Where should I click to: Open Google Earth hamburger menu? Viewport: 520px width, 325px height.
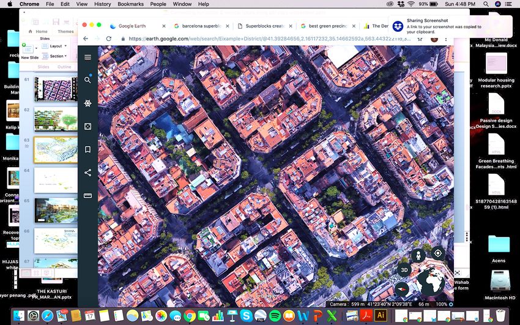[x=87, y=57]
